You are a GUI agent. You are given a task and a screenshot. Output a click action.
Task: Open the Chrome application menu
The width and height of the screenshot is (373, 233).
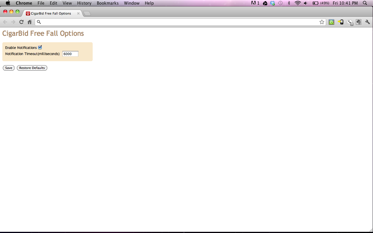[x=24, y=3]
